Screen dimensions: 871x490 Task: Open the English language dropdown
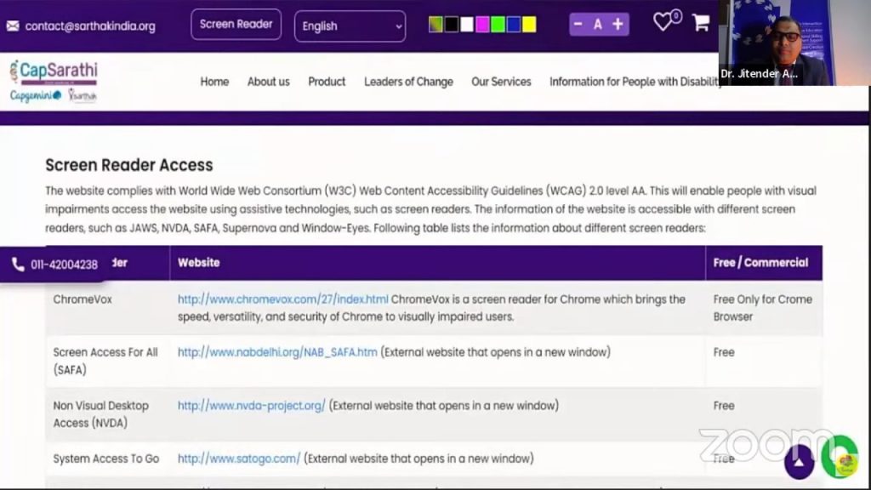tap(350, 26)
